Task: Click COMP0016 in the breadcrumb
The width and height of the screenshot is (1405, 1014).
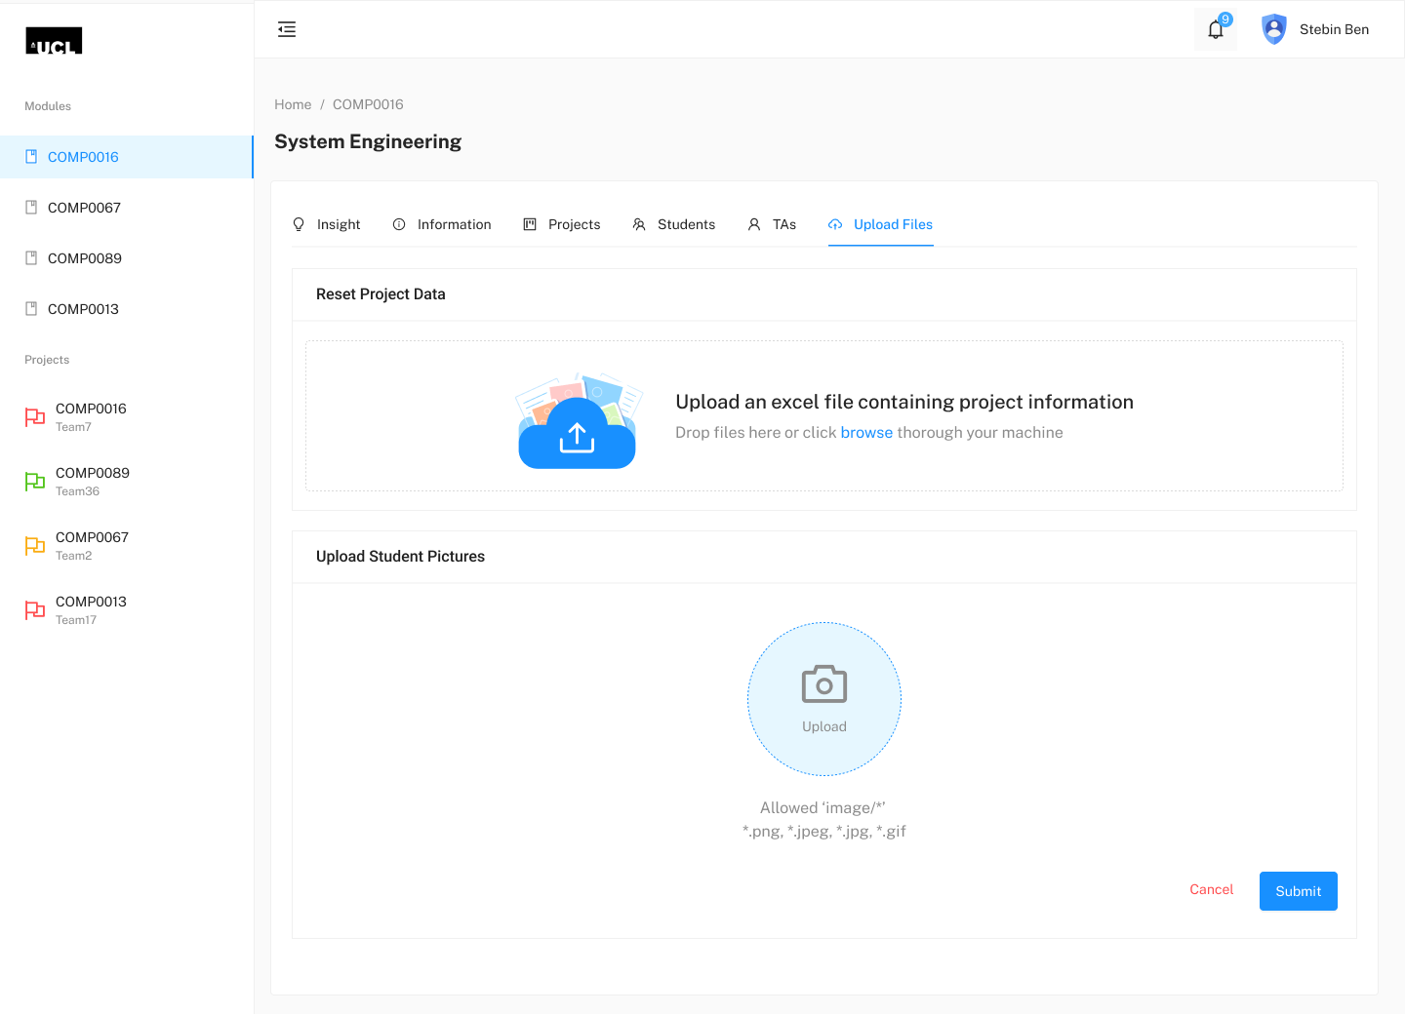Action: click(368, 104)
